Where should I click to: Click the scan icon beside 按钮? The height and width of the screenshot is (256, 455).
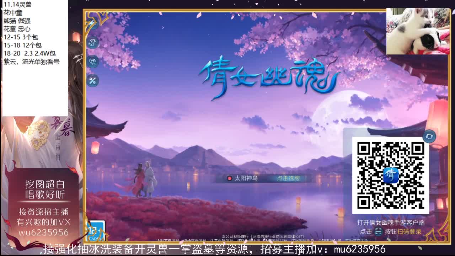(379, 231)
